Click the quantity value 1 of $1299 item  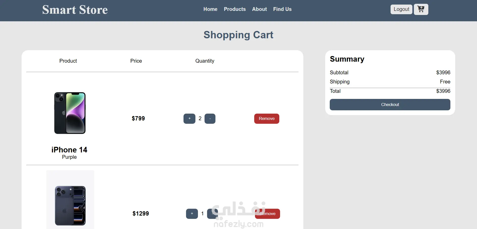tap(203, 214)
